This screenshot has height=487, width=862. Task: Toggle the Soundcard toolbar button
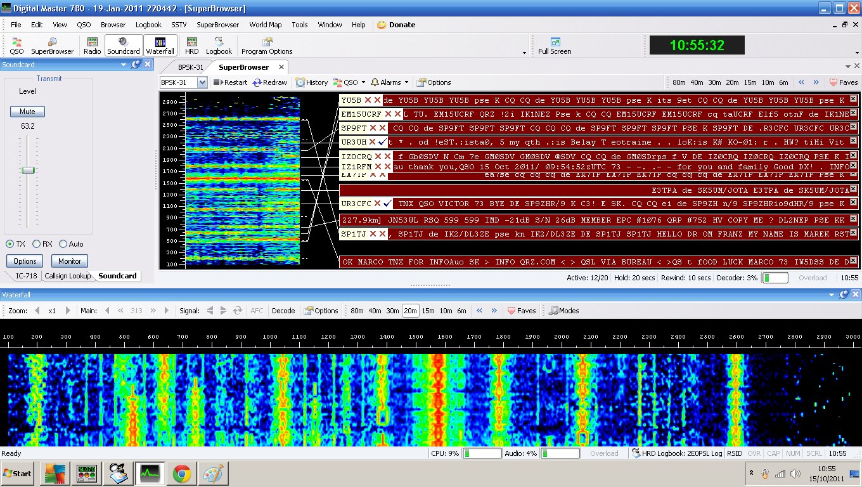coord(124,46)
